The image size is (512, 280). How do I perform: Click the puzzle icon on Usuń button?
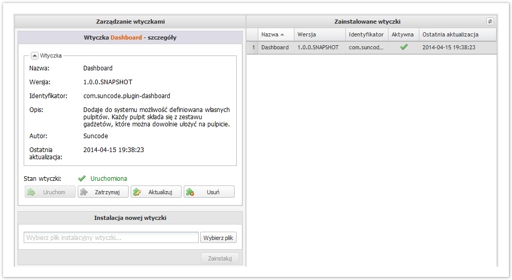click(190, 192)
